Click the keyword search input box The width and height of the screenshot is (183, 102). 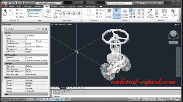[x=120, y=3]
